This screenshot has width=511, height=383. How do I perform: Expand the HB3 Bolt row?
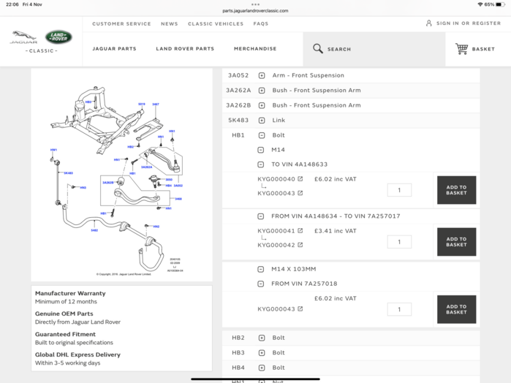tap(262, 353)
